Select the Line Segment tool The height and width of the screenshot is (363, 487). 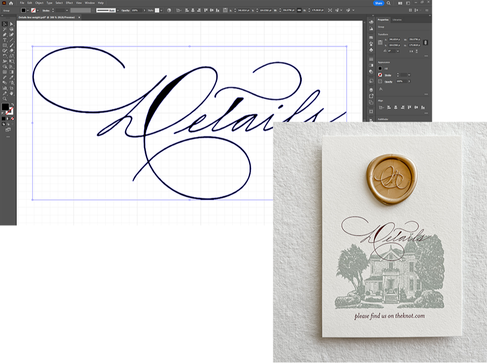(11, 40)
